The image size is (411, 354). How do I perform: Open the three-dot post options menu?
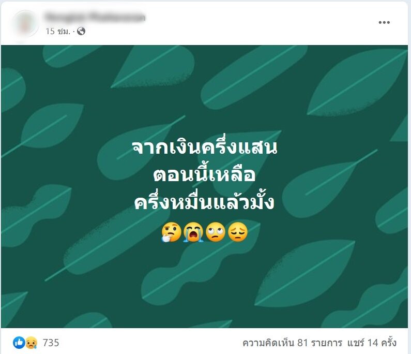click(384, 23)
